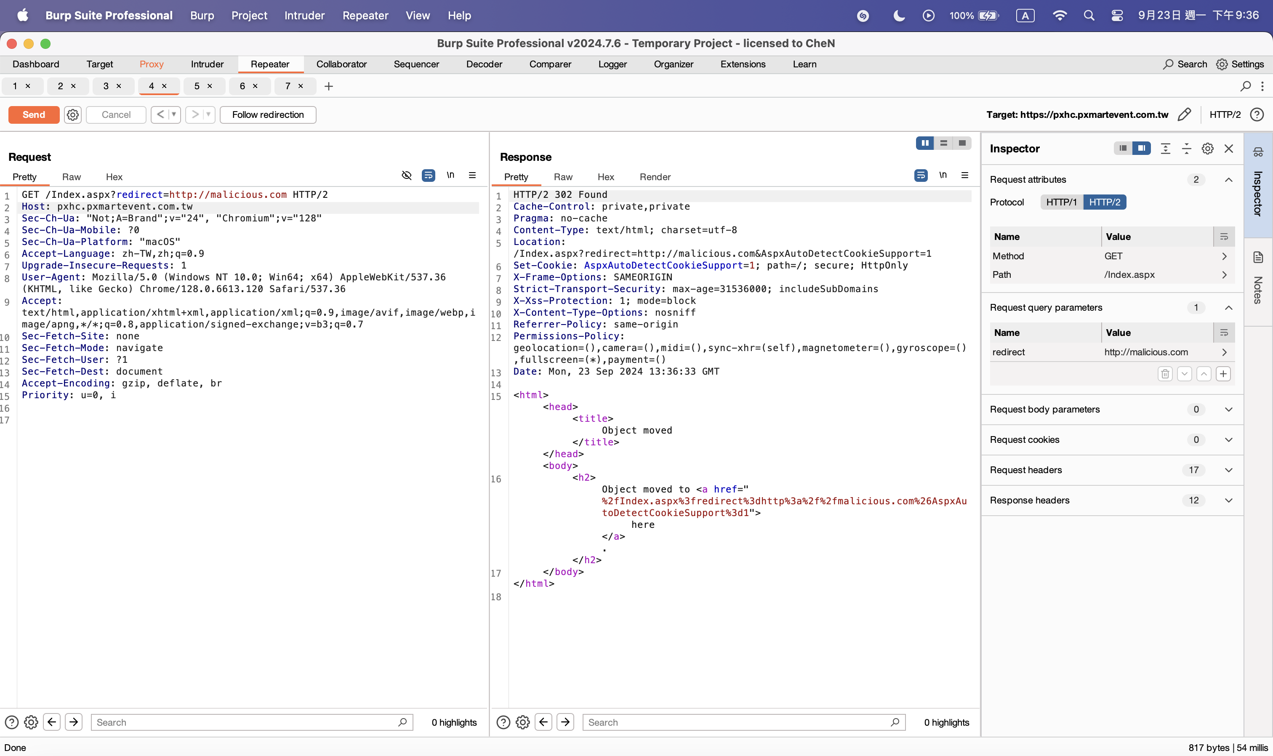Edit the target with pencil icon
The image size is (1273, 756).
pyautogui.click(x=1184, y=114)
